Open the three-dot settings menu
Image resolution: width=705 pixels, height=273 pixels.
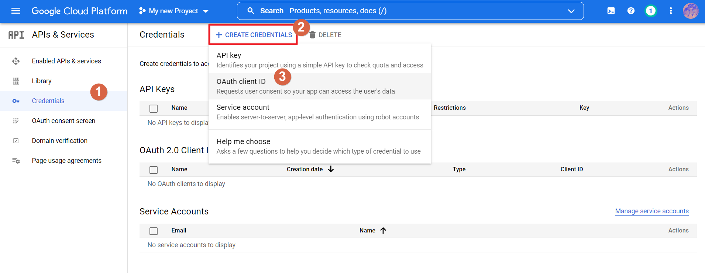tap(671, 11)
